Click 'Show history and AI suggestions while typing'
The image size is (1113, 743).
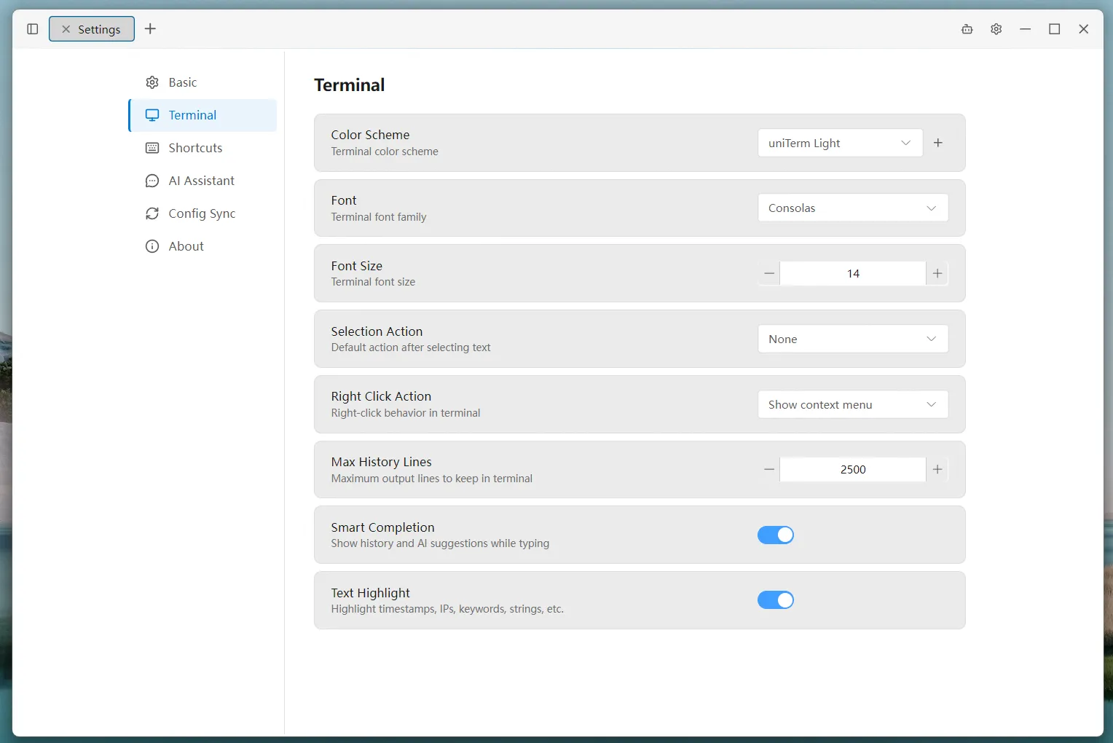pyautogui.click(x=440, y=543)
